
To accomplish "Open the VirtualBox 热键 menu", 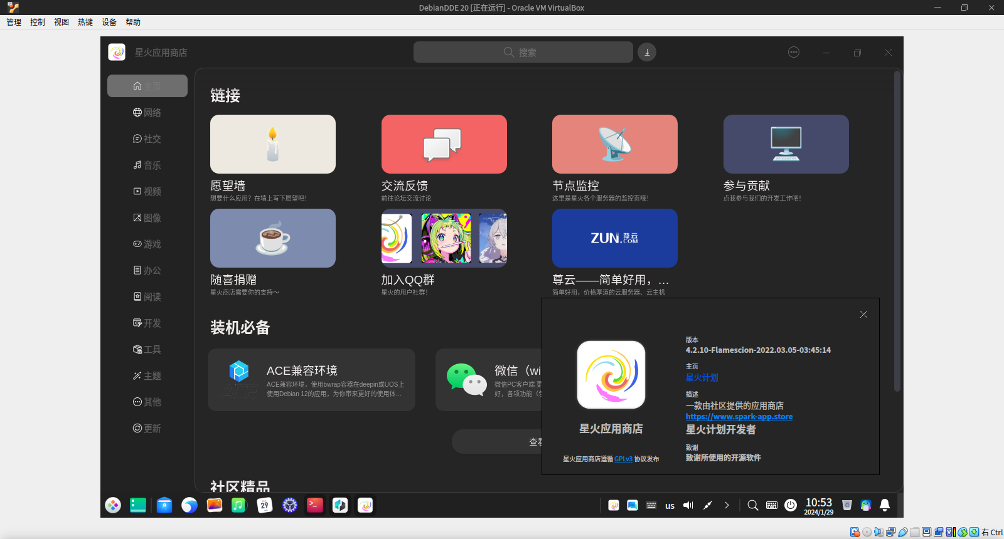I will coord(85,22).
